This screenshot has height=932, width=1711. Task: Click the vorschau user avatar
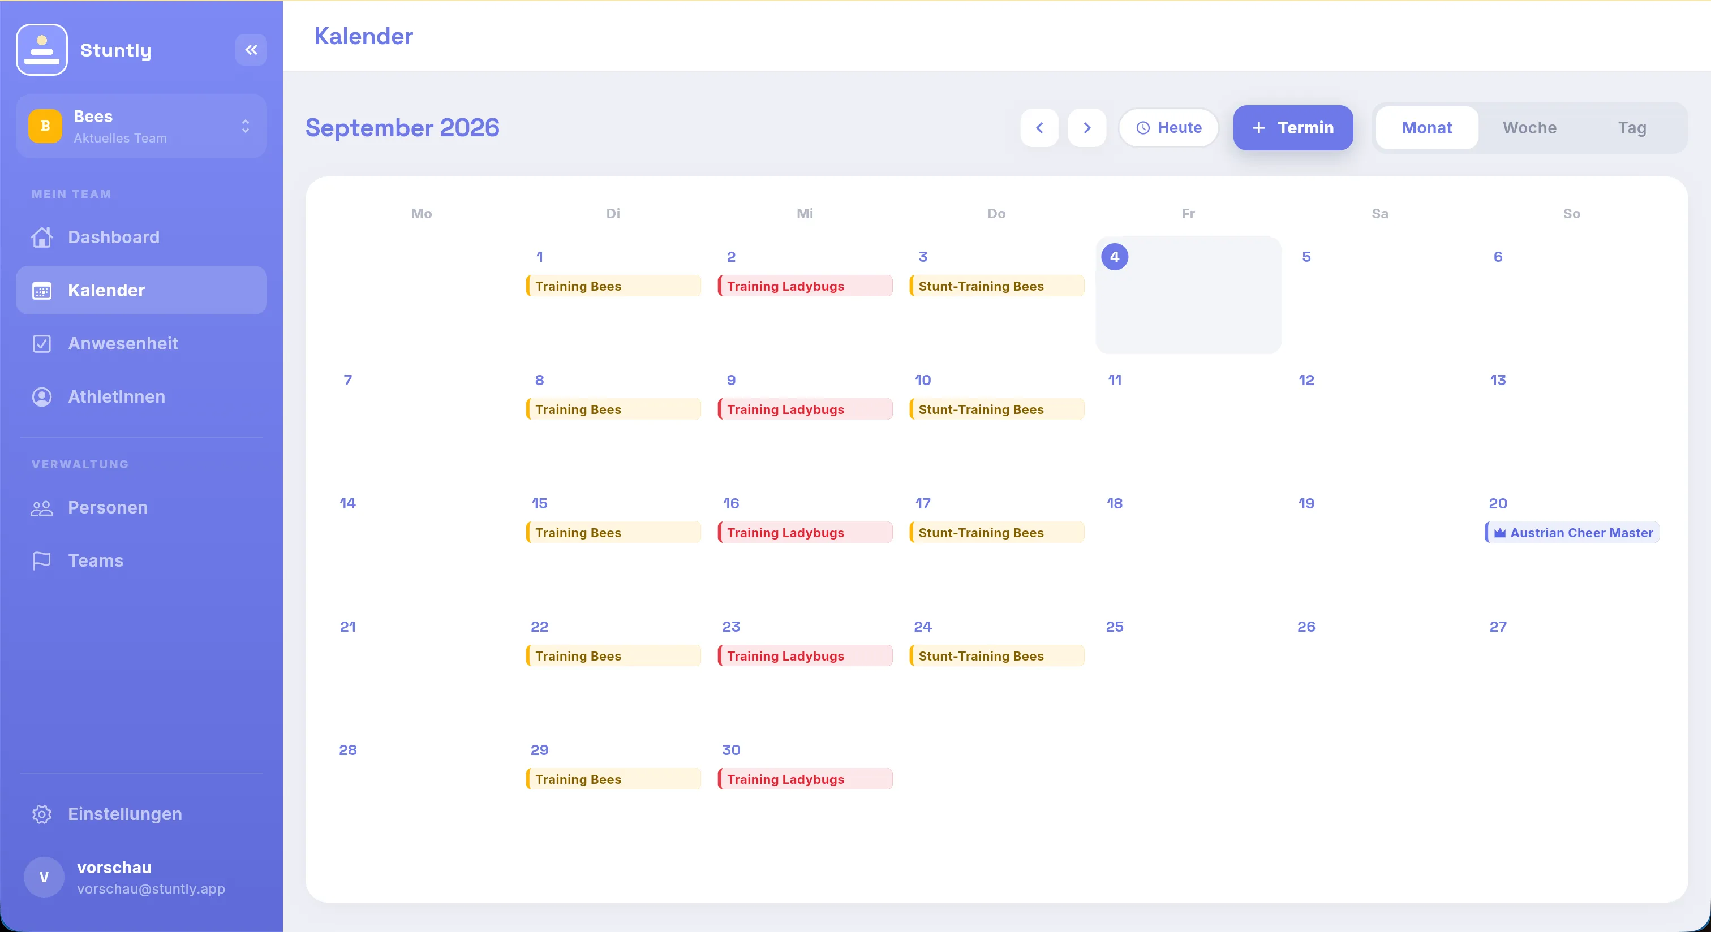44,878
